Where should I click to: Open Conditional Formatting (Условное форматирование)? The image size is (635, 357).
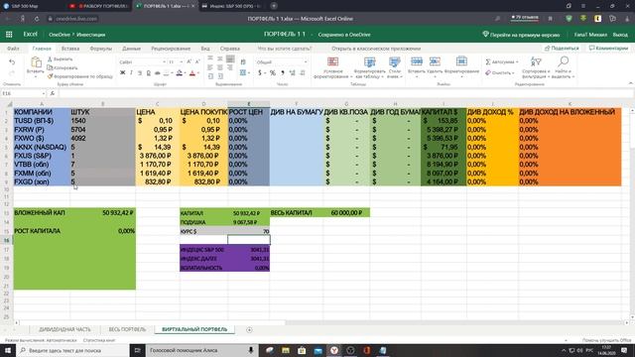332,67
